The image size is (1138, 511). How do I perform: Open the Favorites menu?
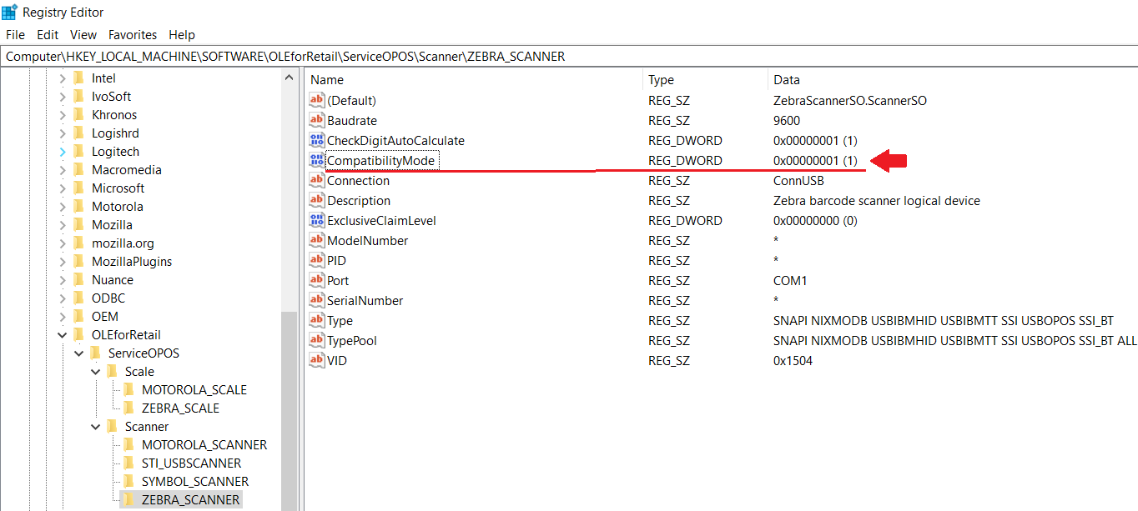pos(133,34)
